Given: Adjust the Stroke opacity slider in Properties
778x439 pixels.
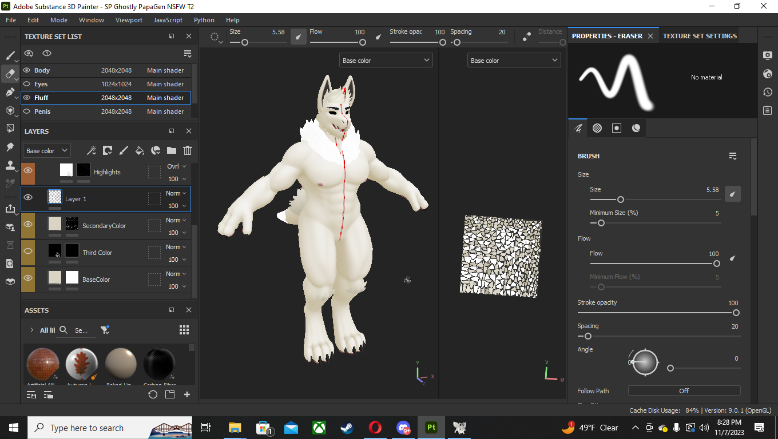Looking at the screenshot, I should pos(736,313).
